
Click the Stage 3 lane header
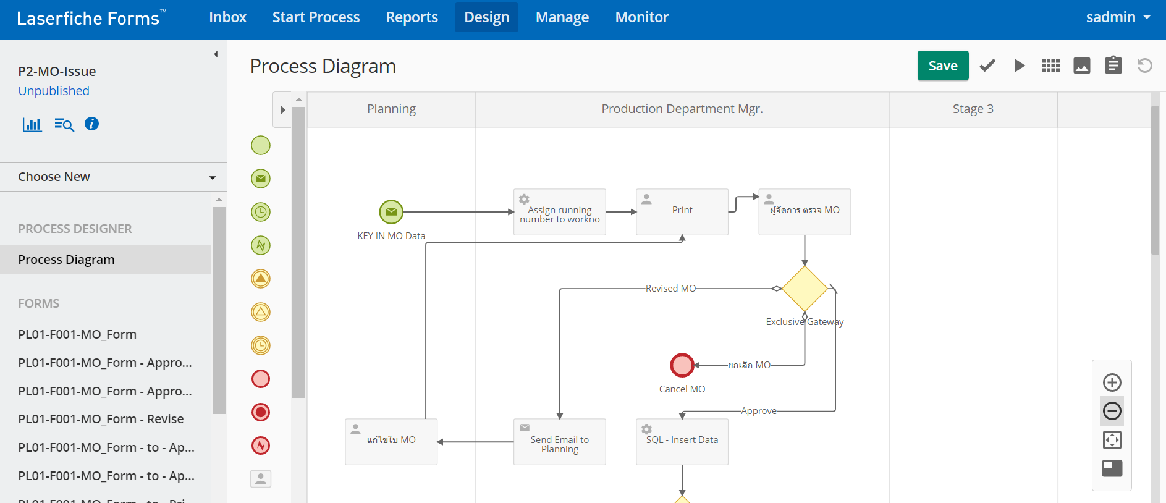[x=973, y=109]
